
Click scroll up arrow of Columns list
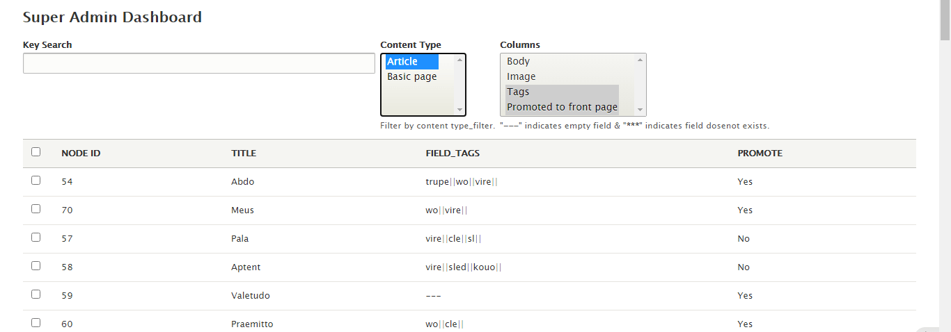640,60
